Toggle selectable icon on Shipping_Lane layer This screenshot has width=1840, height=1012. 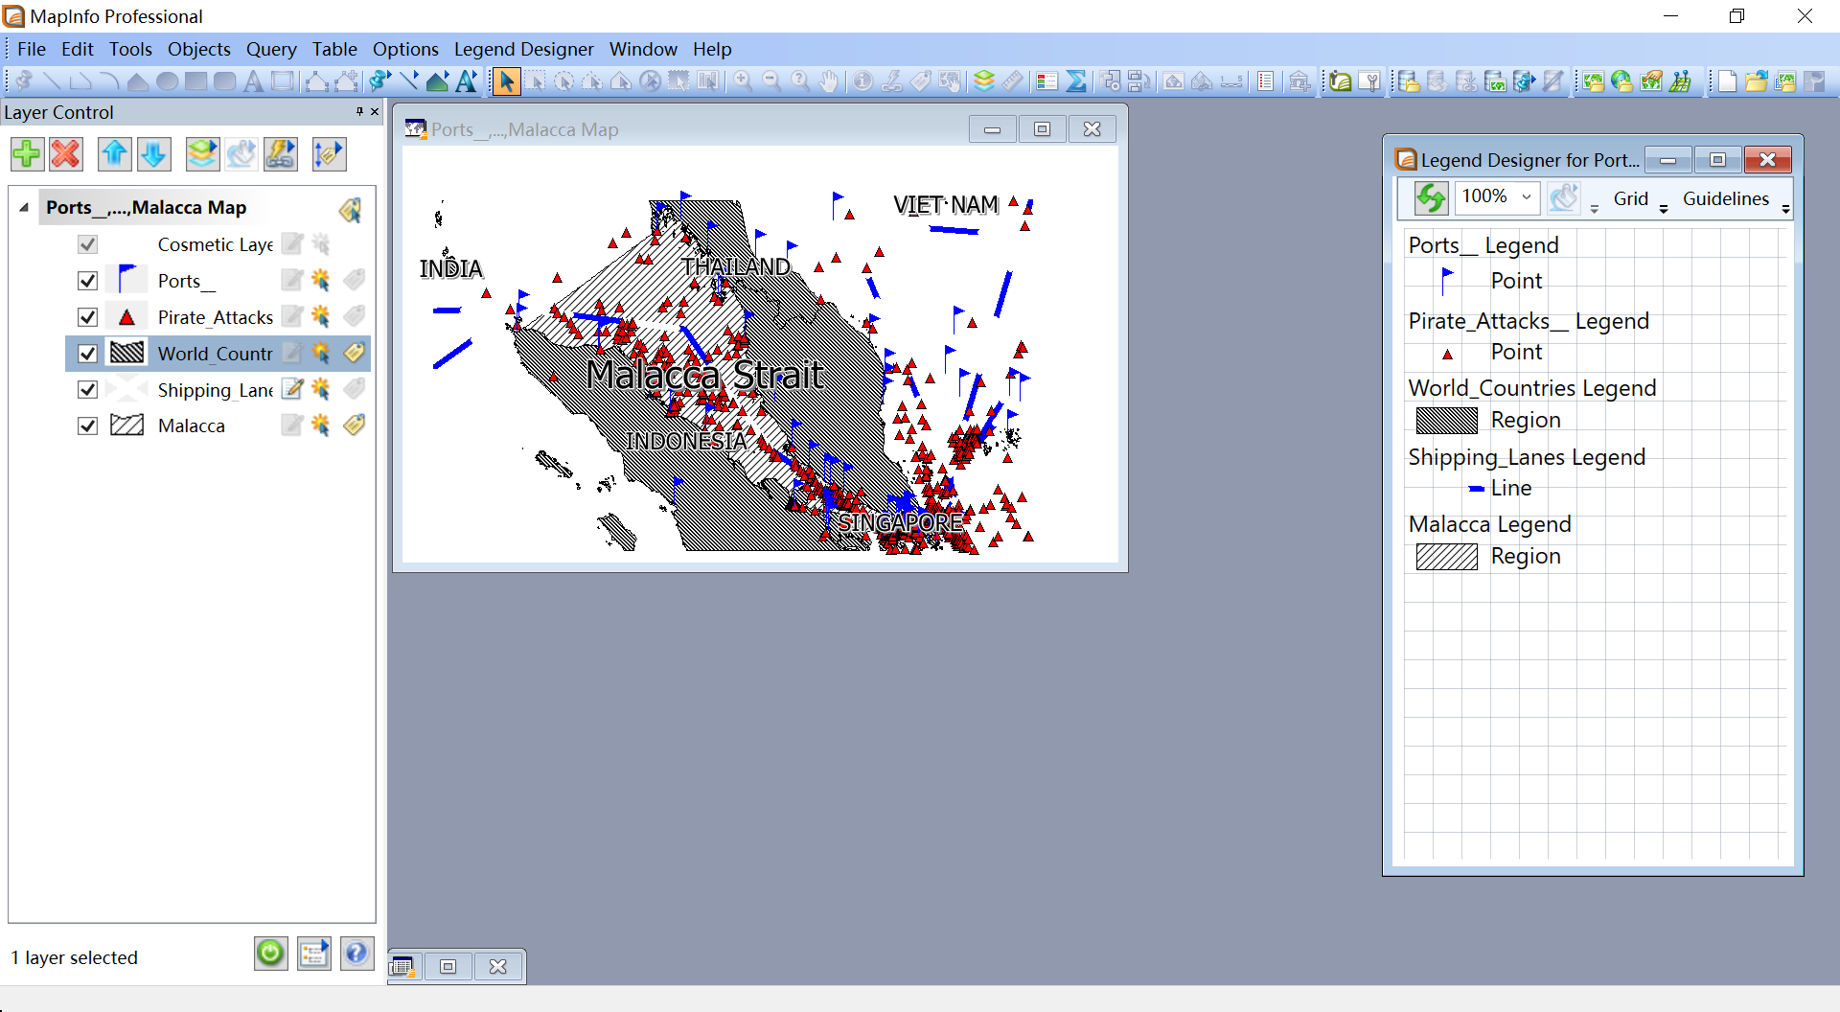(x=320, y=389)
